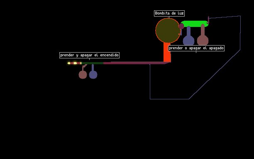Click the diagonal segment of the thin blue wire
254x159 pixels.
tap(215, 75)
